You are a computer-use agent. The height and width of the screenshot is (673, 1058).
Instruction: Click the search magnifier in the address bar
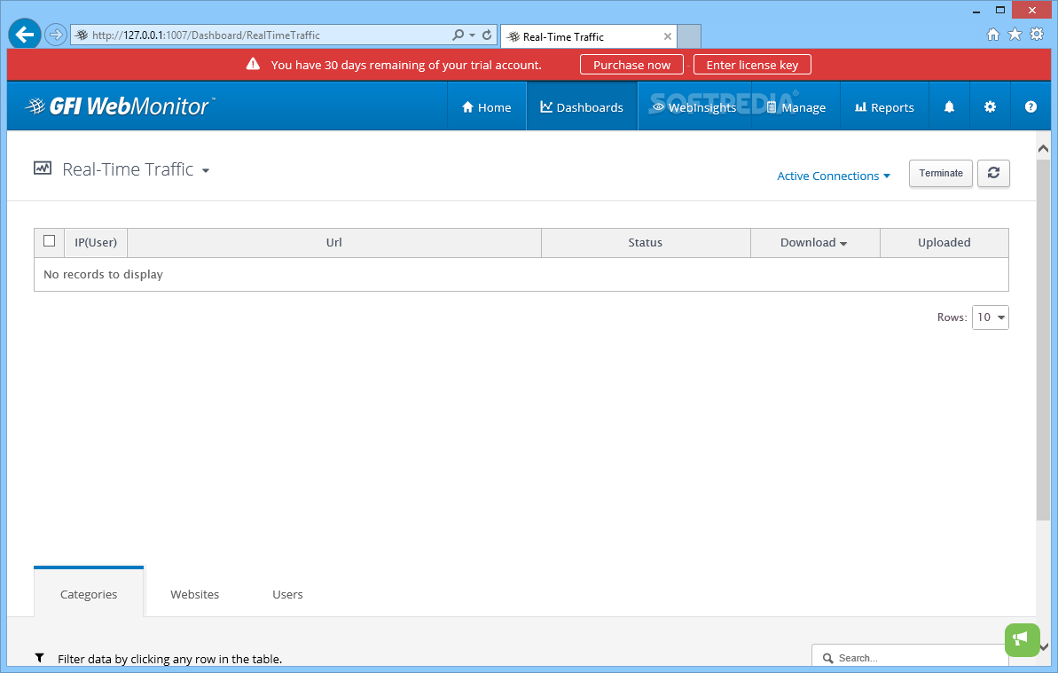458,35
